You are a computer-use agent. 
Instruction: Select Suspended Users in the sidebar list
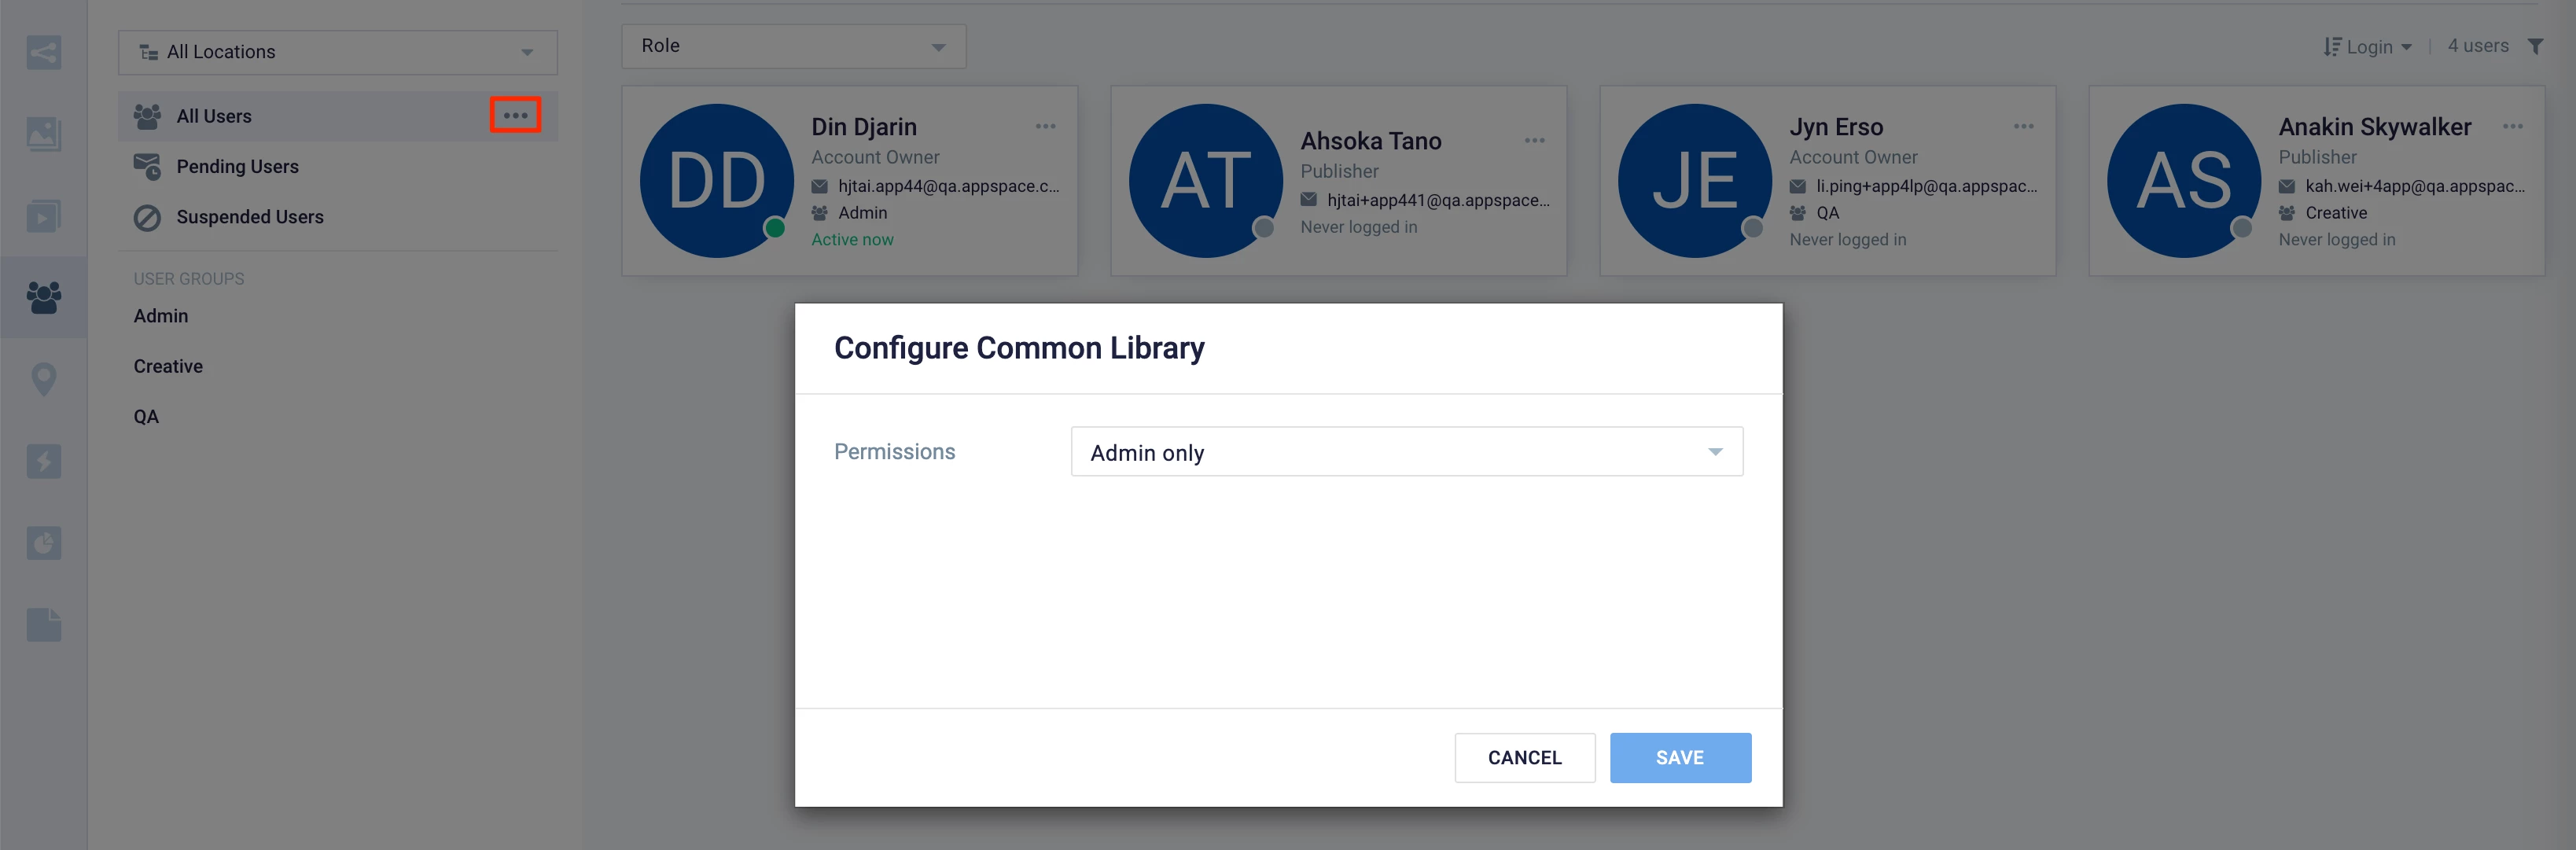(x=249, y=217)
